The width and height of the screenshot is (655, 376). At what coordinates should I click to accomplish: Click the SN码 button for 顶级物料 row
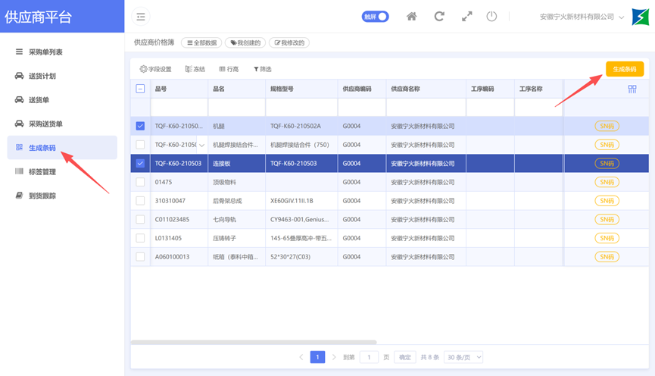click(607, 182)
